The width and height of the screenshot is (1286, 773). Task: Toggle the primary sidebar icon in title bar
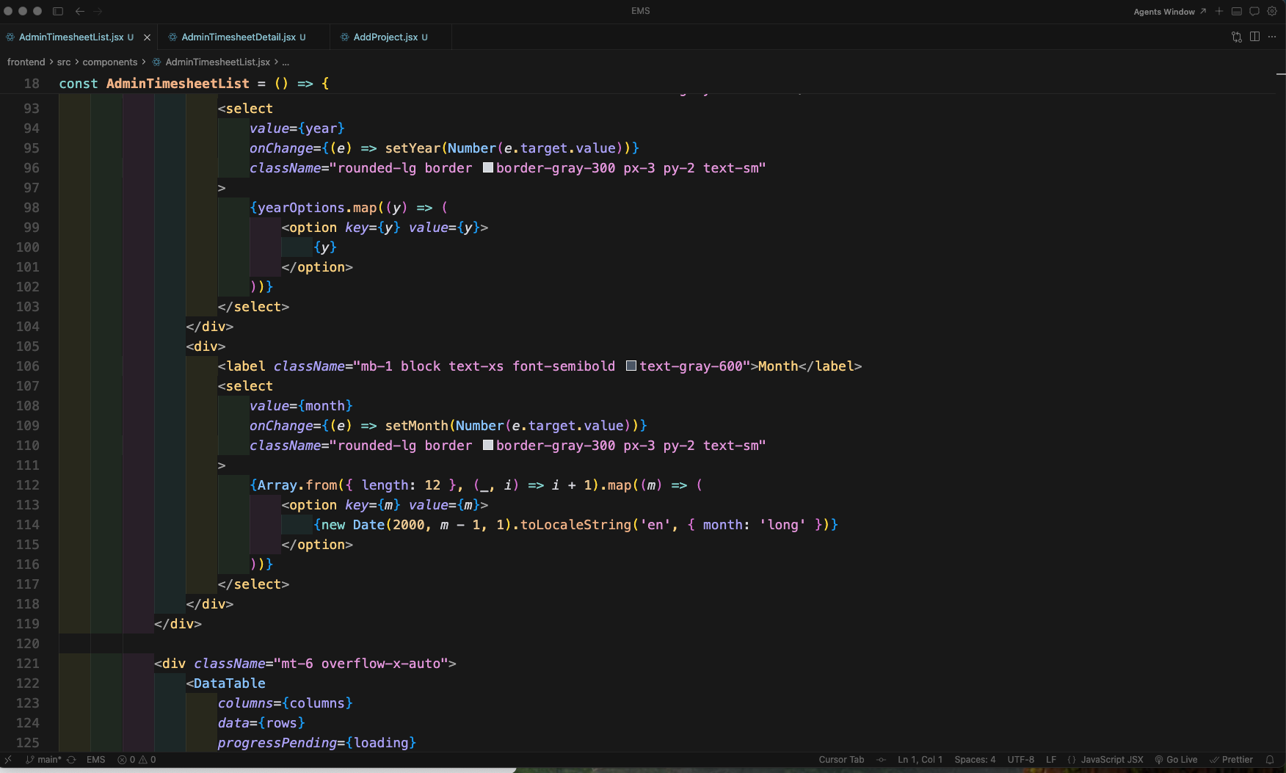click(58, 11)
